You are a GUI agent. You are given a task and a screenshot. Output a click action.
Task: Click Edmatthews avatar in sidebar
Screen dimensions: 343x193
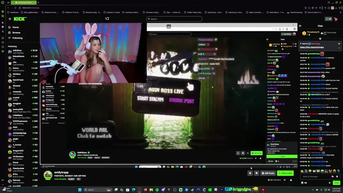(x=10, y=57)
